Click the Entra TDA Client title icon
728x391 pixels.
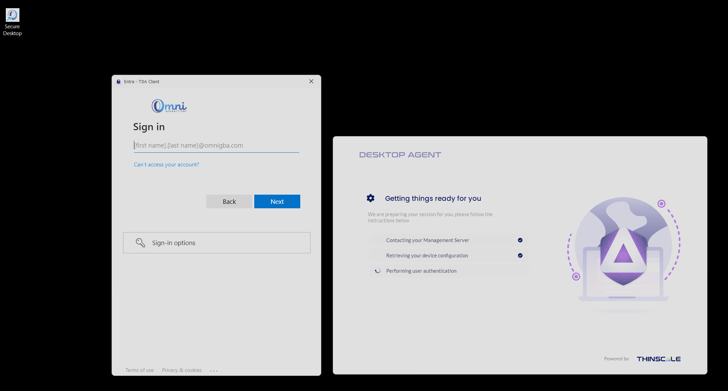(119, 82)
